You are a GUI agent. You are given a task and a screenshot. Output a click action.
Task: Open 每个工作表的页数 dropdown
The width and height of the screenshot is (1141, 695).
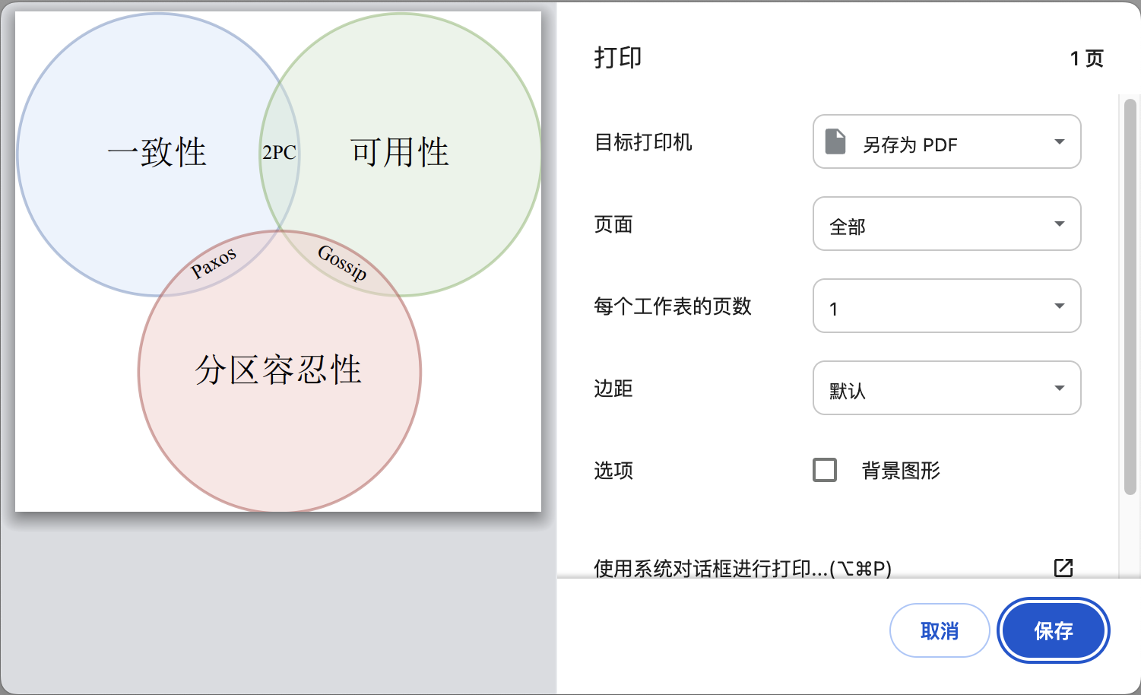pyautogui.click(x=946, y=306)
